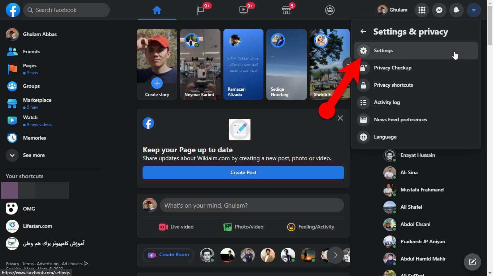Dismiss the Keep your Page card

click(x=340, y=118)
